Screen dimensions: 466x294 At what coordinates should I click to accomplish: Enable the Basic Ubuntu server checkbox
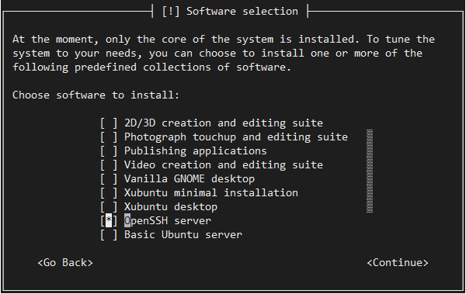109,234
